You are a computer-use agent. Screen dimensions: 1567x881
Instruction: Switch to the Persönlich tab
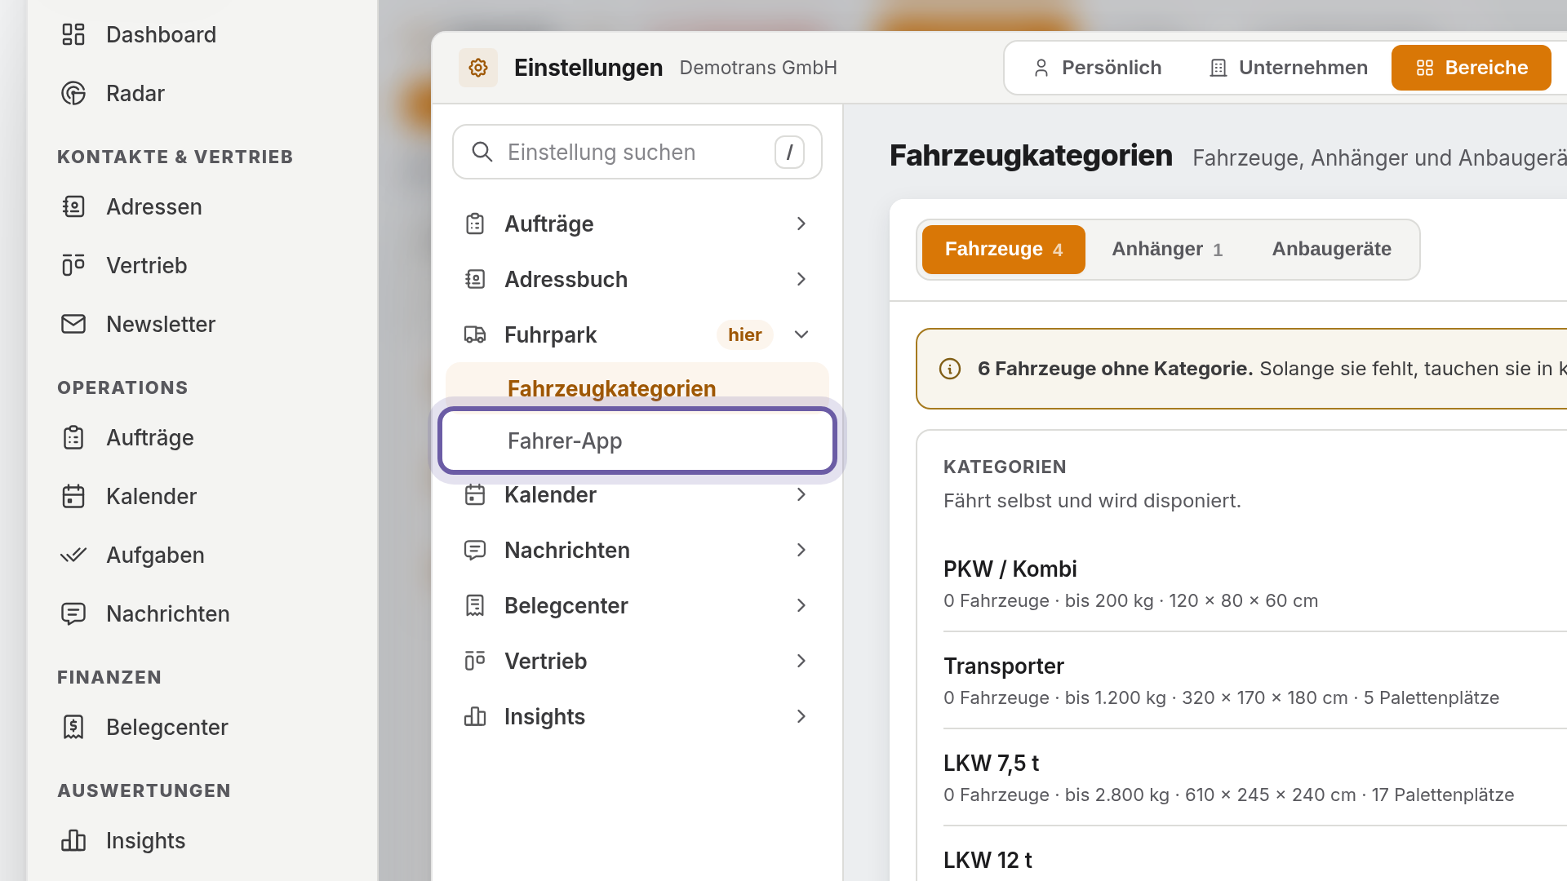click(1097, 68)
